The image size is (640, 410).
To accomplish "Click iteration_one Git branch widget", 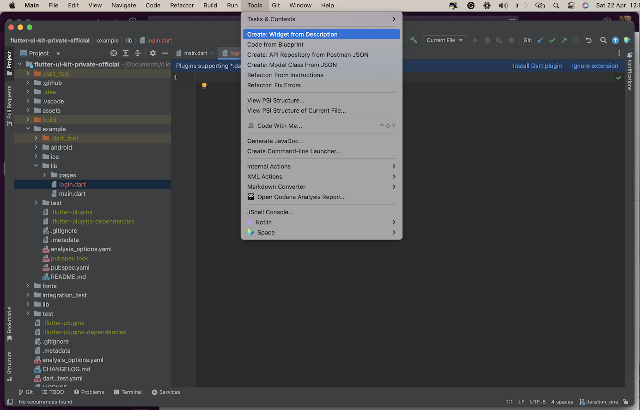I will click(599, 402).
